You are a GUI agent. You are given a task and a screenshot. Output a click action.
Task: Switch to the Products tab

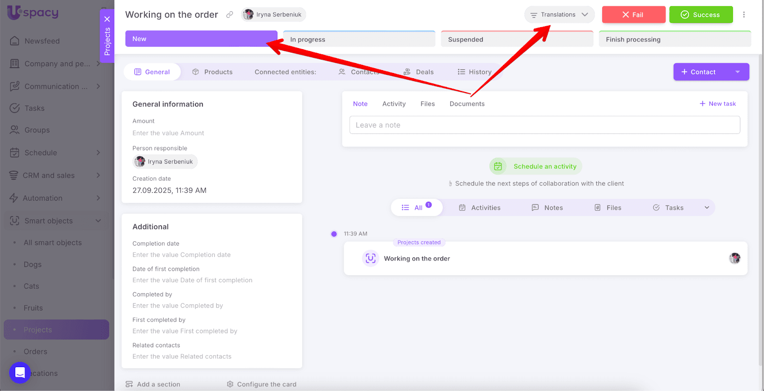[212, 72]
